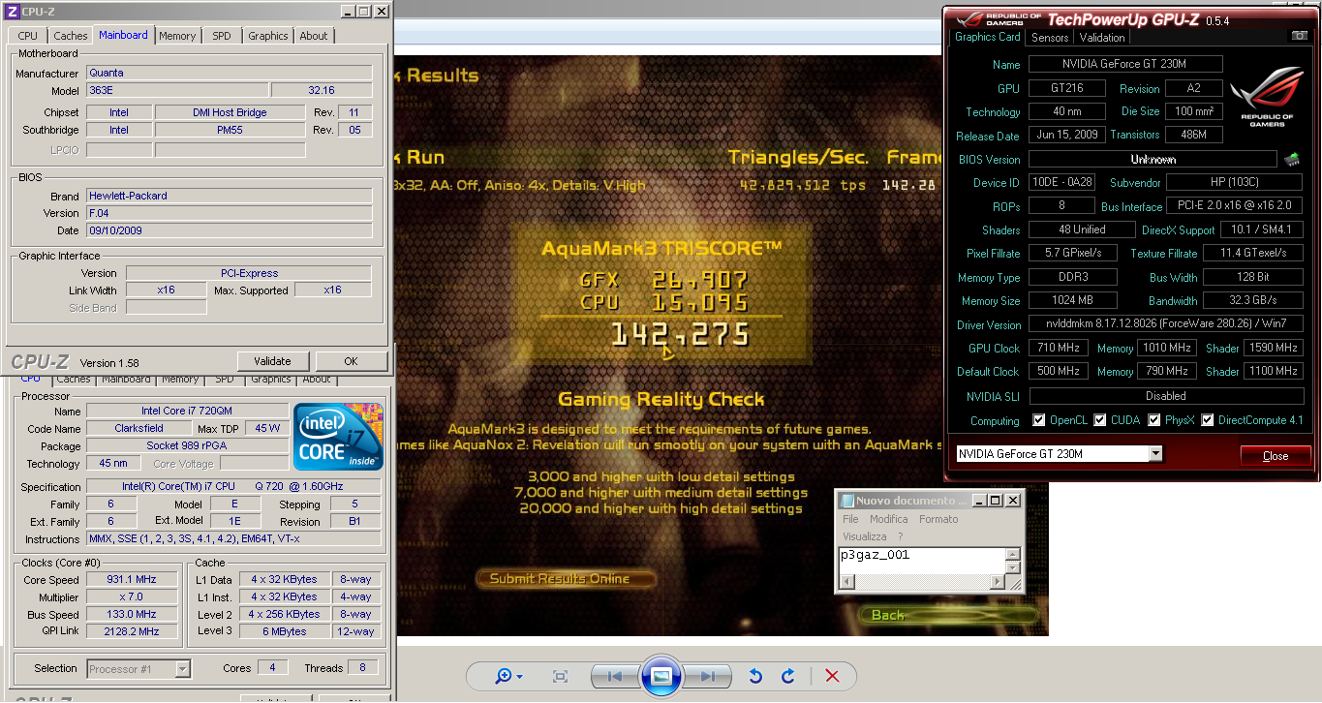Click the notepad horizontal scrollbar right arrow

999,581
